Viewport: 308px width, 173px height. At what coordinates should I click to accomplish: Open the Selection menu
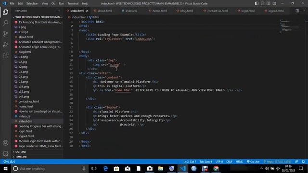32,3
